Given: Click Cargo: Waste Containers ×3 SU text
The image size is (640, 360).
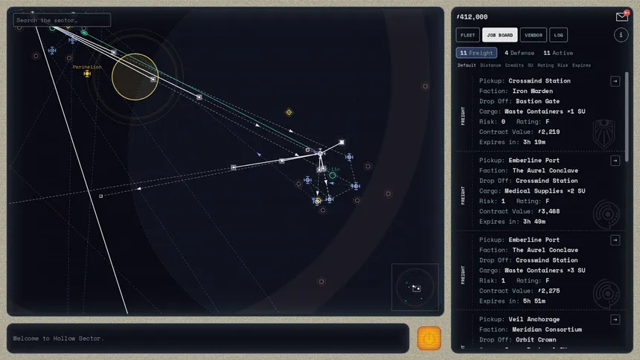Looking at the screenshot, I should pos(532,270).
